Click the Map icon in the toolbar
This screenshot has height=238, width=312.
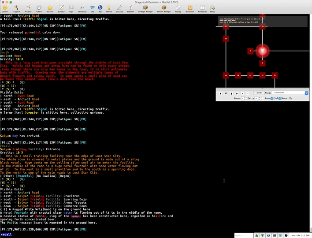(100, 7)
